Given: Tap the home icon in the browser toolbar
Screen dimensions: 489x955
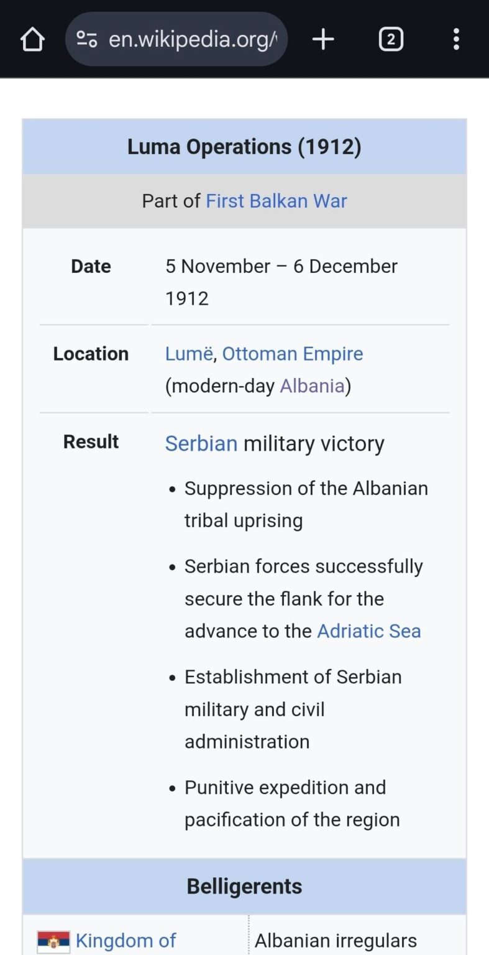Looking at the screenshot, I should 32,39.
